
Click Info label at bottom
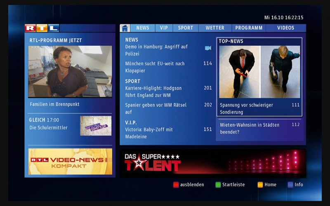(299, 185)
